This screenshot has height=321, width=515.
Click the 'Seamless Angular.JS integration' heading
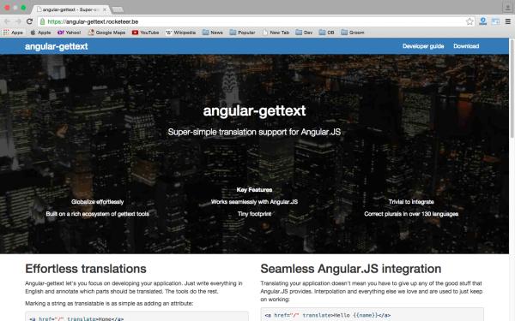click(x=351, y=269)
